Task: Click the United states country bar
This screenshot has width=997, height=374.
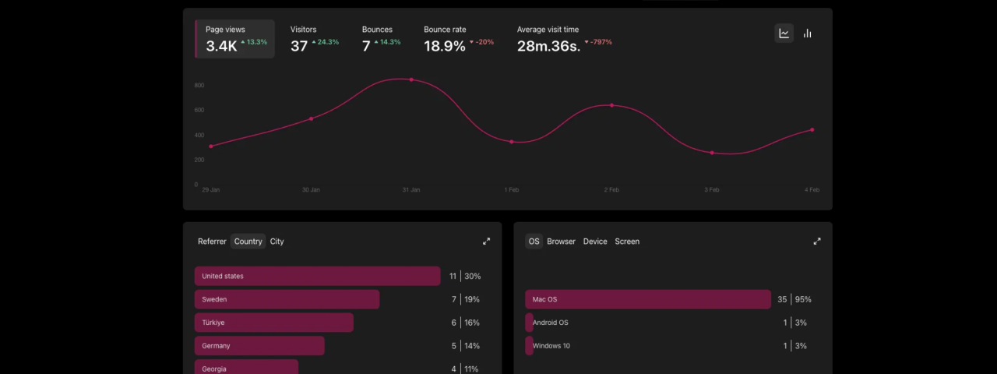Action: point(318,276)
